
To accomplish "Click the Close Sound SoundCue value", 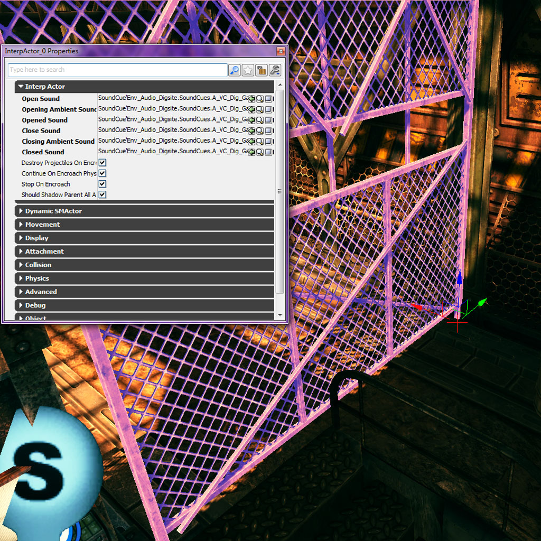I will tap(173, 130).
